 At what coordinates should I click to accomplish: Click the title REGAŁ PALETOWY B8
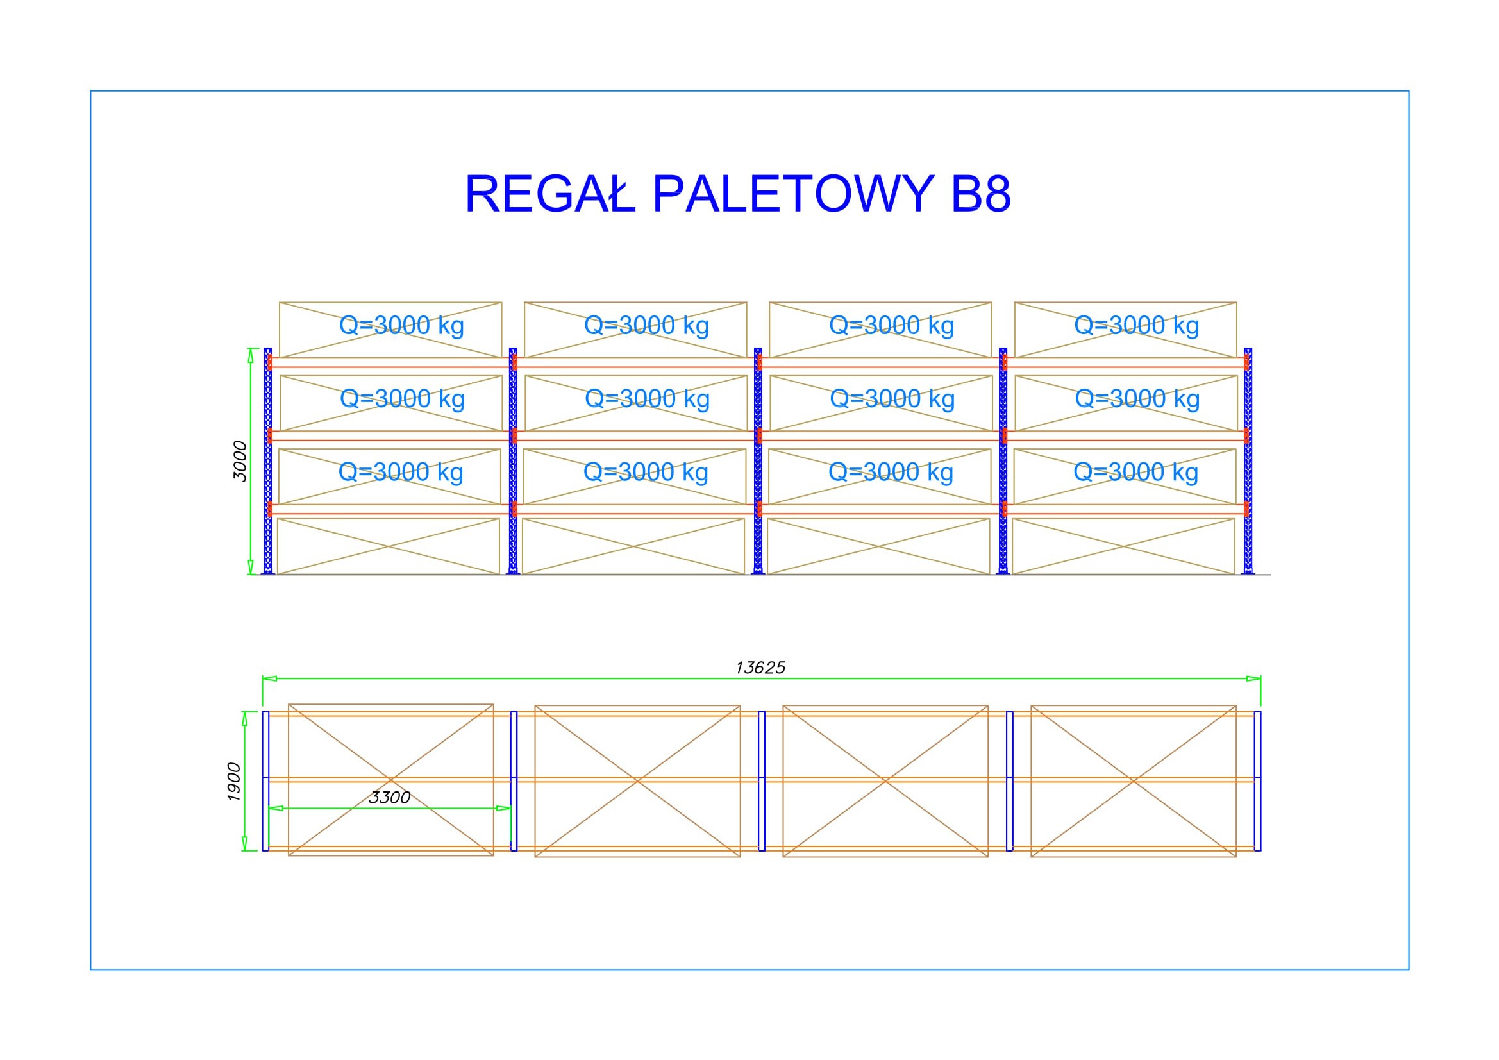tap(738, 194)
